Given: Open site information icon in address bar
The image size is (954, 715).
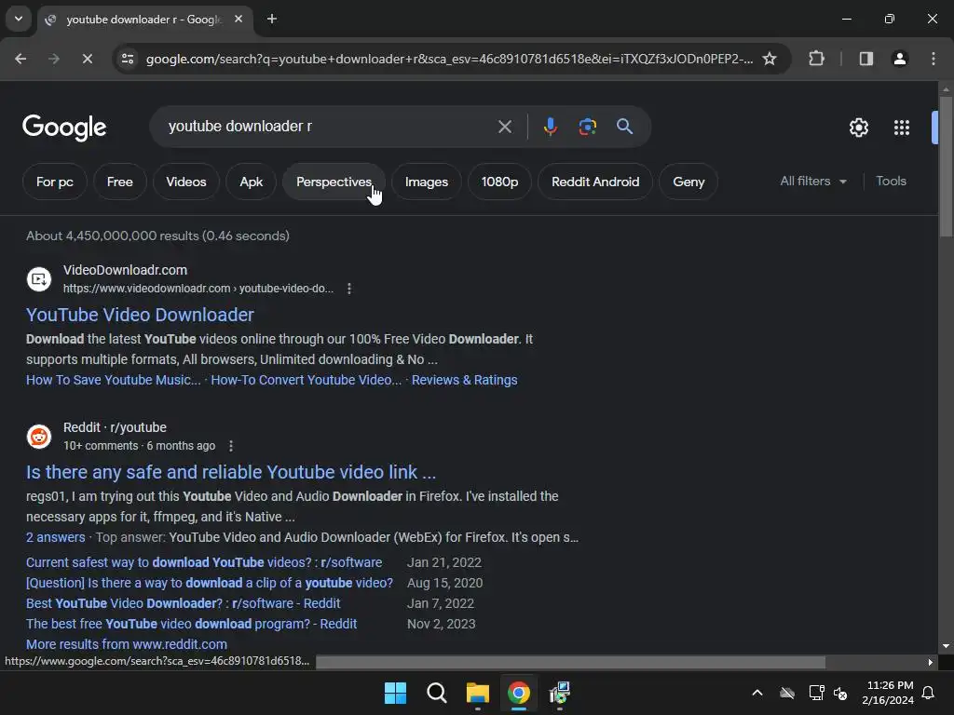Looking at the screenshot, I should pyautogui.click(x=128, y=59).
